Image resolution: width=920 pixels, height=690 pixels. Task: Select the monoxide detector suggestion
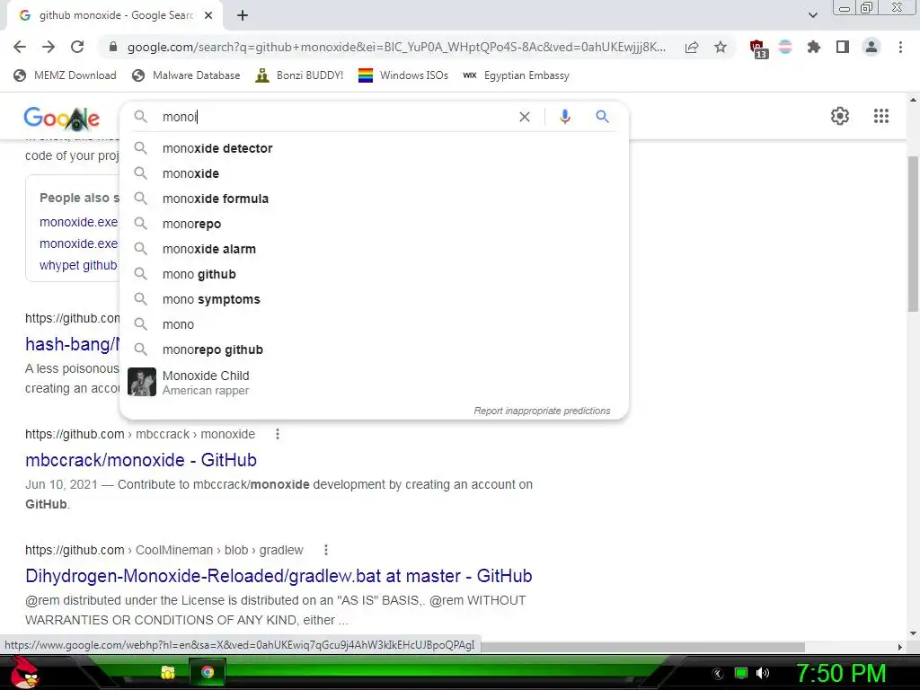[374, 148]
